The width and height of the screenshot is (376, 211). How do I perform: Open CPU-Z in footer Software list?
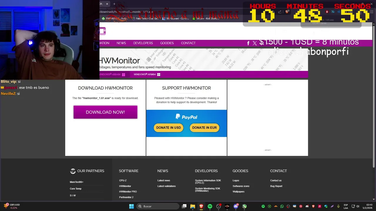123,181
